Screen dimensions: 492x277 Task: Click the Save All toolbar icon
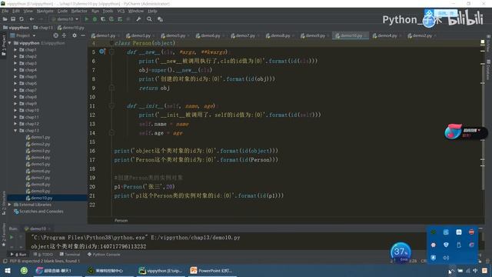[x=13, y=19]
